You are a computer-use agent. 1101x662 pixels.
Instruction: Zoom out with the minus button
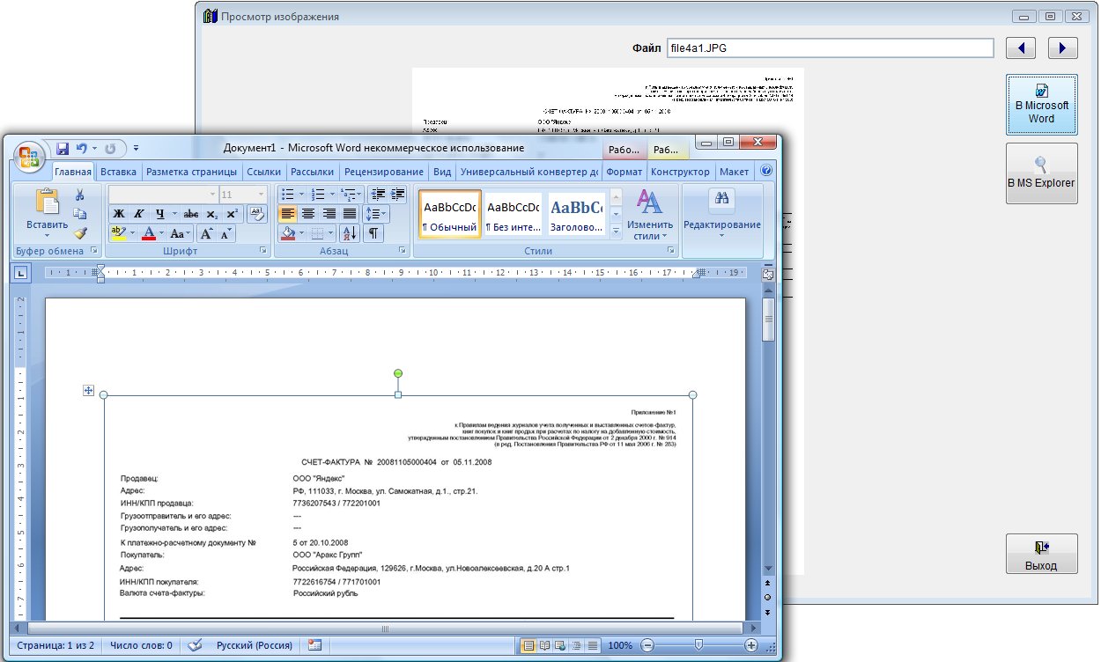(647, 645)
